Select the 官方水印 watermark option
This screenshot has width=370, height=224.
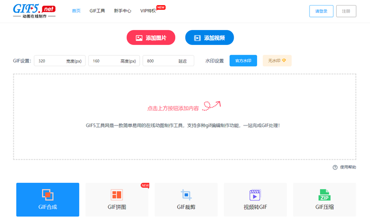pos(243,61)
